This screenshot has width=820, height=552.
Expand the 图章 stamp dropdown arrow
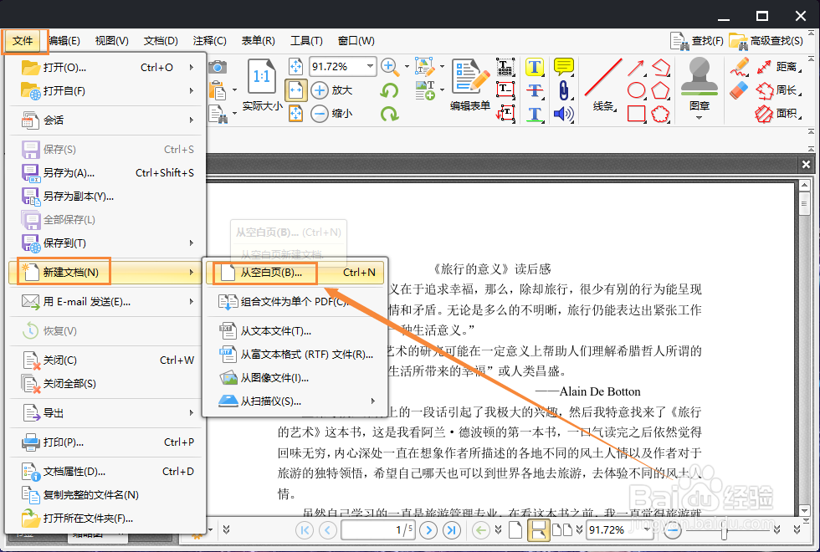(x=700, y=116)
